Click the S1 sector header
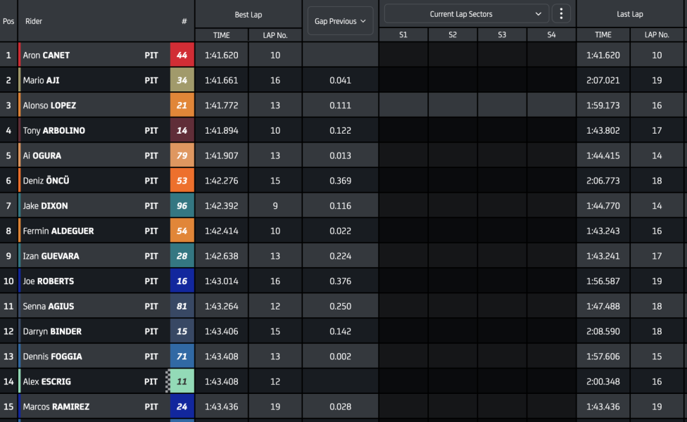Viewport: 687px width, 422px height. click(x=403, y=34)
